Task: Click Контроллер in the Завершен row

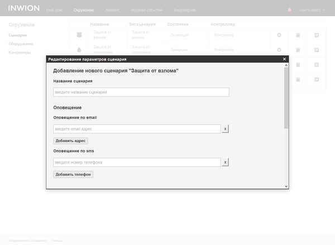Action: (224, 50)
